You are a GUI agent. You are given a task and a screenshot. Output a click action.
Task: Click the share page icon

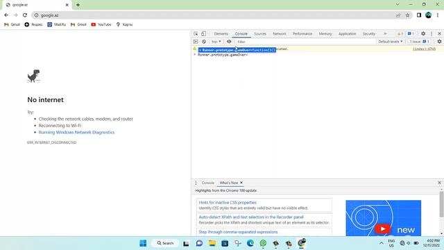click(398, 15)
